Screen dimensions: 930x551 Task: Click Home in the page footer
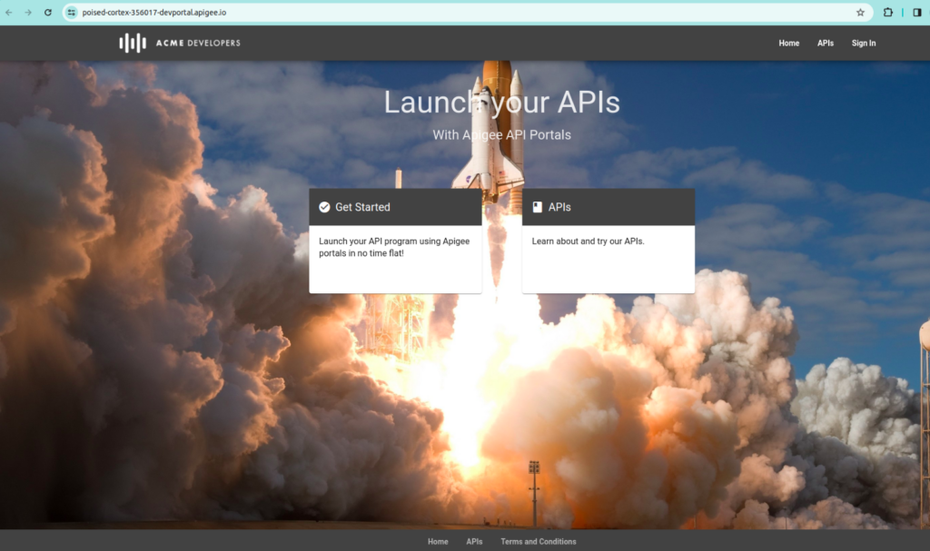click(438, 540)
